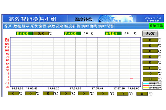Image resolution: width=166 pixels, height=110 pixels.
Task: Click the 0.0 value next to 室外温度
Action: (126, 33)
